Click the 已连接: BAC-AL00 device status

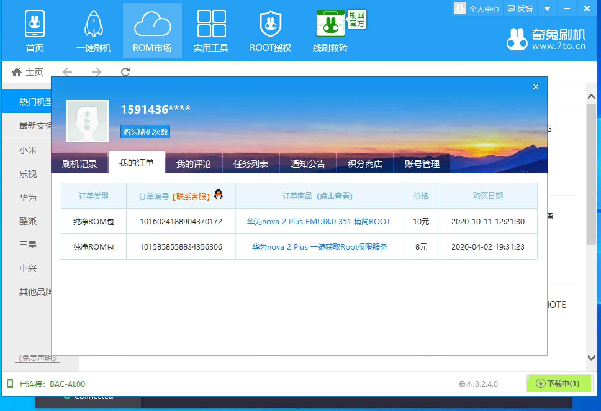[x=52, y=384]
